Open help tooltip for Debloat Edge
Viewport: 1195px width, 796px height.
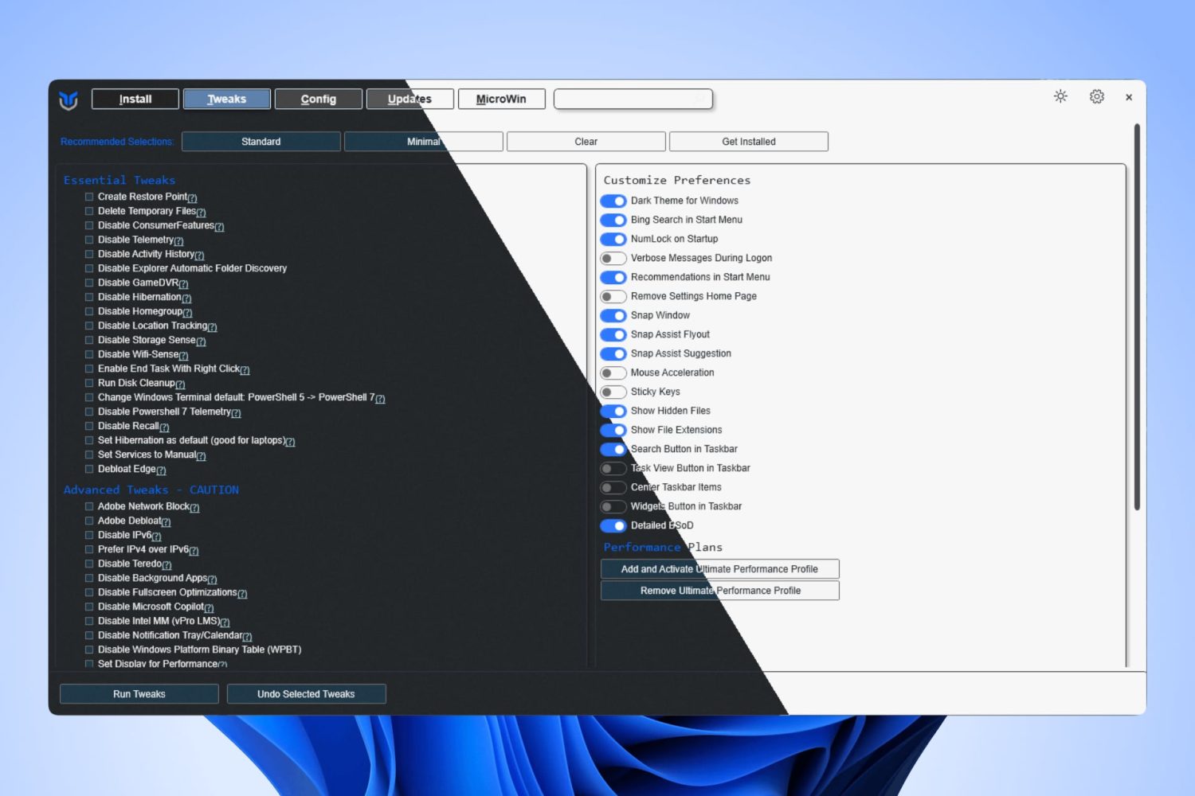tap(161, 470)
